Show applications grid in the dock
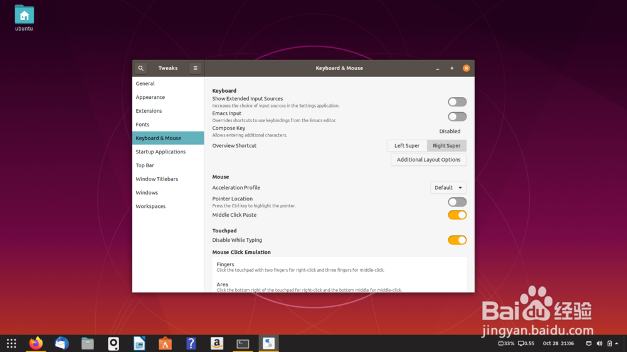The width and height of the screenshot is (627, 352). pyautogui.click(x=11, y=343)
